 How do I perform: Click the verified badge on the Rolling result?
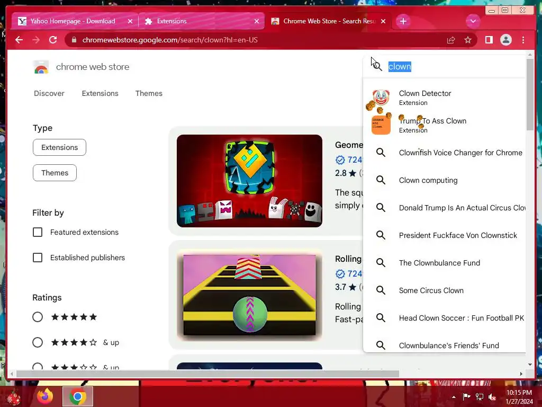[340, 274]
